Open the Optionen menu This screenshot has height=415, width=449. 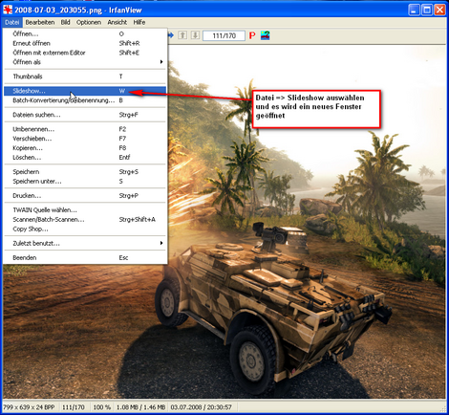pos(89,22)
